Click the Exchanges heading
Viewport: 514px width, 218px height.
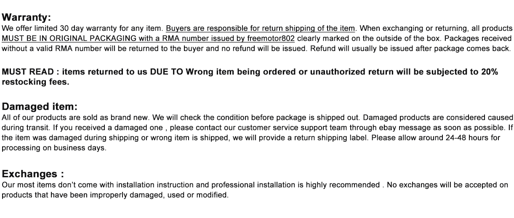[33, 174]
